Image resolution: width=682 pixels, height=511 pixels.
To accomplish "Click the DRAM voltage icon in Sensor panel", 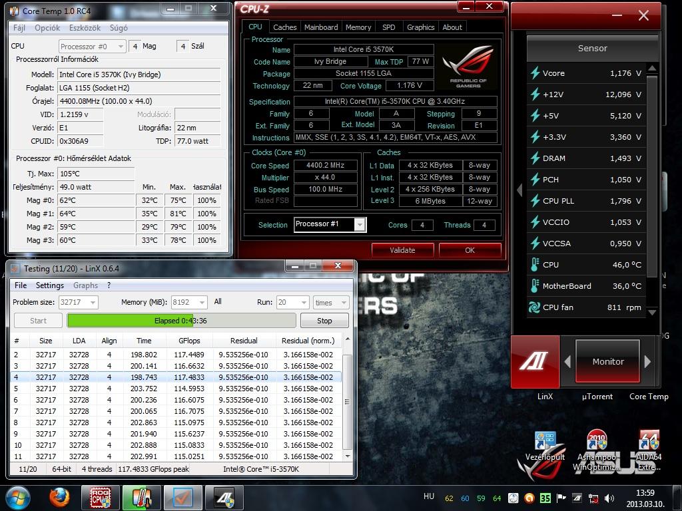I will click(535, 158).
